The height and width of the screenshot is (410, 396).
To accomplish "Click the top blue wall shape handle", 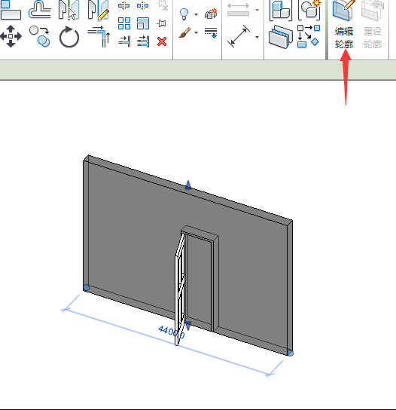I will (x=188, y=185).
